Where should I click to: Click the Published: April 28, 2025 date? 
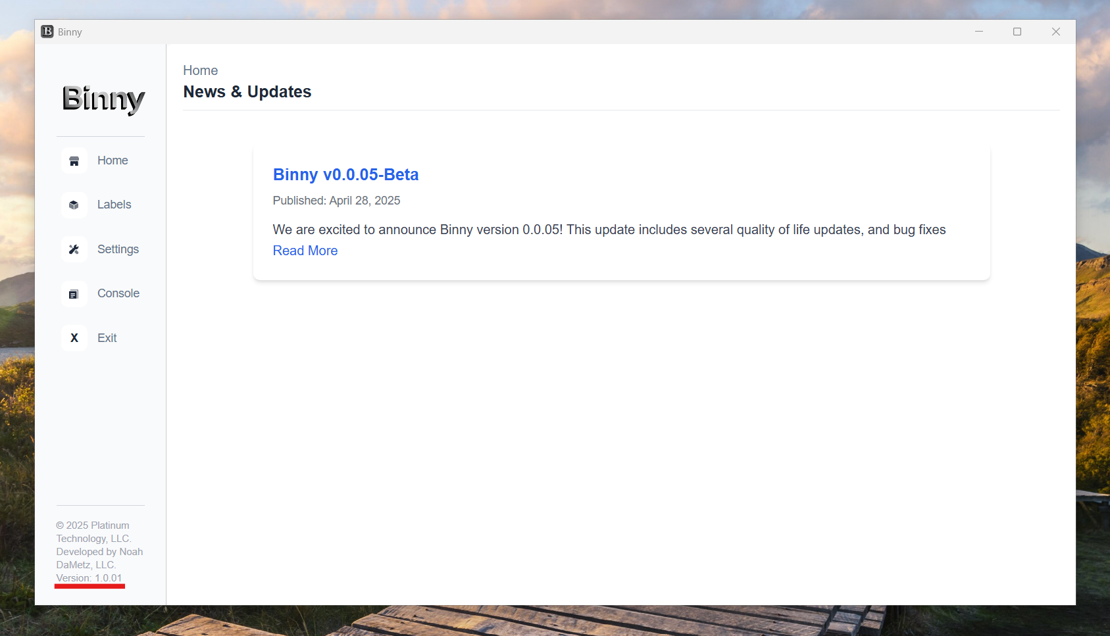pyautogui.click(x=337, y=201)
